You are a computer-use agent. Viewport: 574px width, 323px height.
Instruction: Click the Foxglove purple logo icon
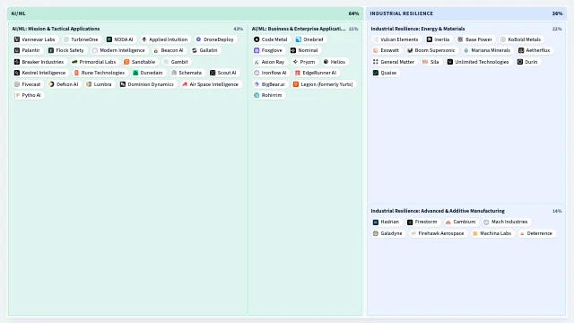click(x=257, y=50)
